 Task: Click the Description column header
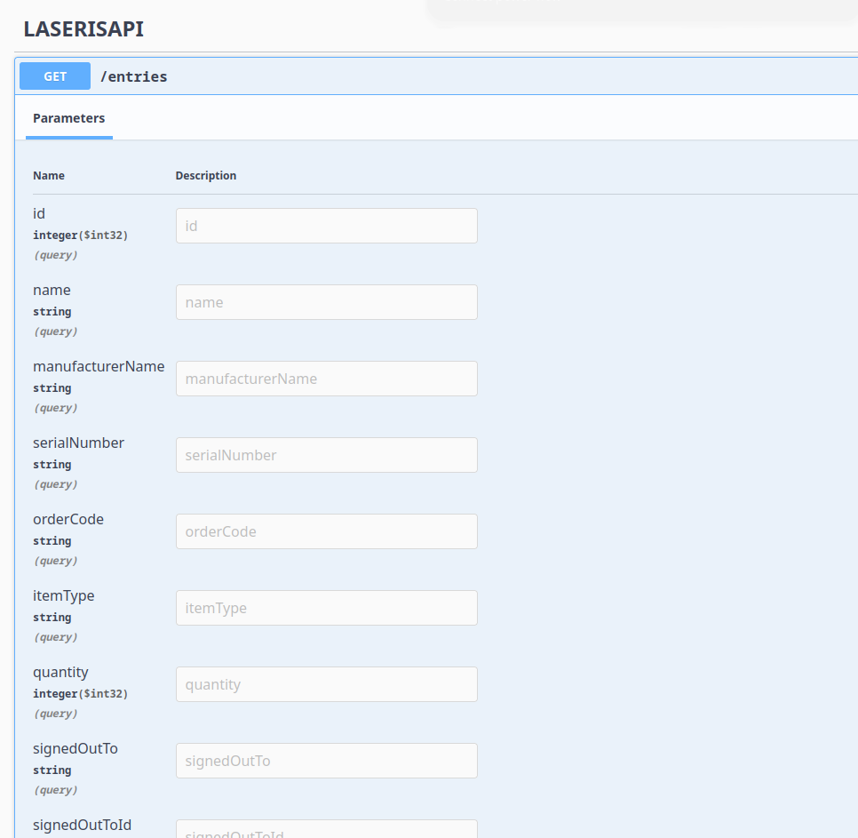[206, 176]
